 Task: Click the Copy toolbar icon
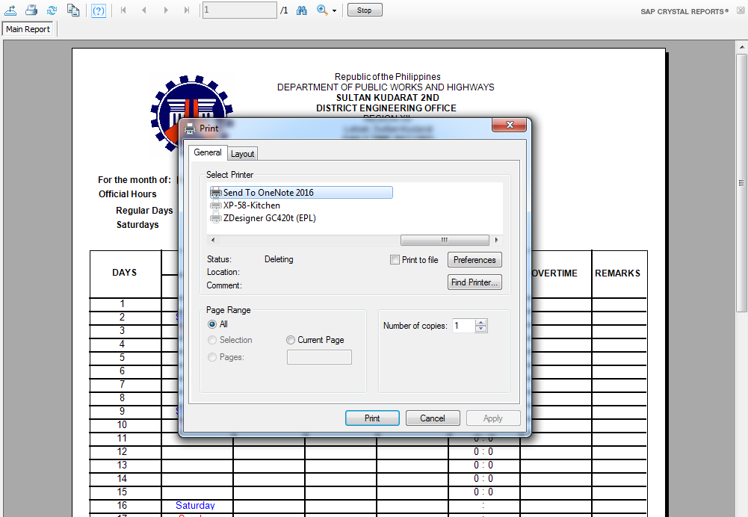point(73,10)
